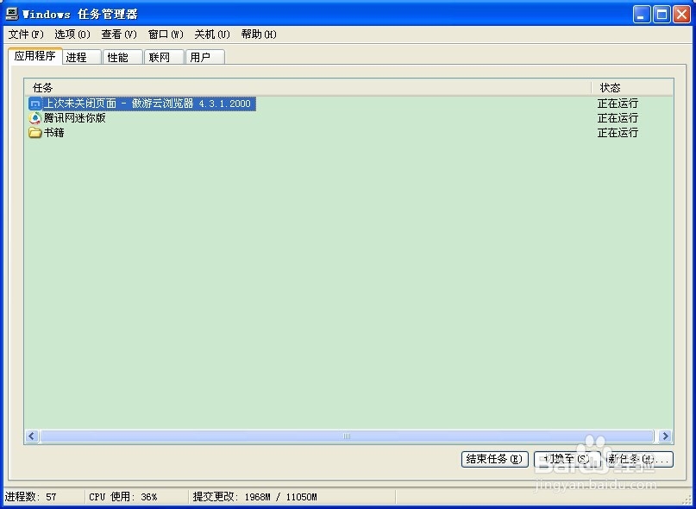Click the horizontal scrollbar left arrow
The width and height of the screenshot is (696, 509).
point(32,437)
